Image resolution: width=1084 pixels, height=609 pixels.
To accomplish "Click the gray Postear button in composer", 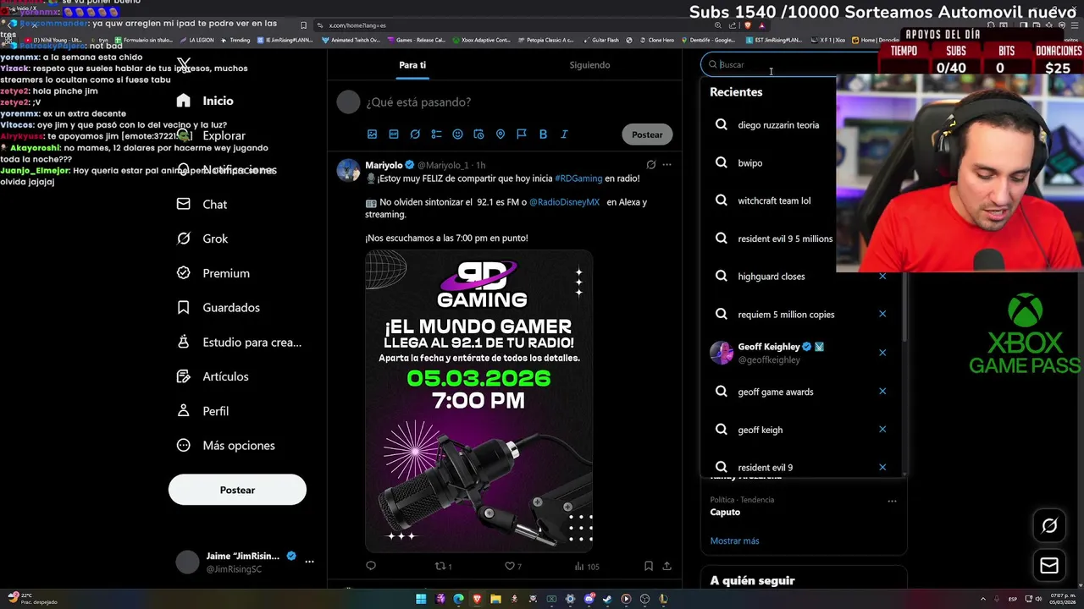I will click(647, 134).
